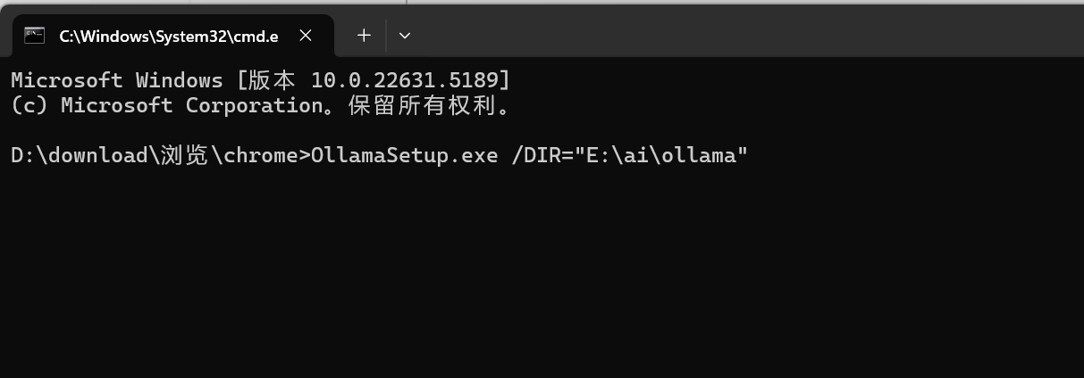Close the cmd.exe tab
Viewport: 1084px width, 378px height.
[x=306, y=36]
